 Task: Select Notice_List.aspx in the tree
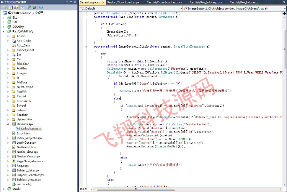point(28,152)
